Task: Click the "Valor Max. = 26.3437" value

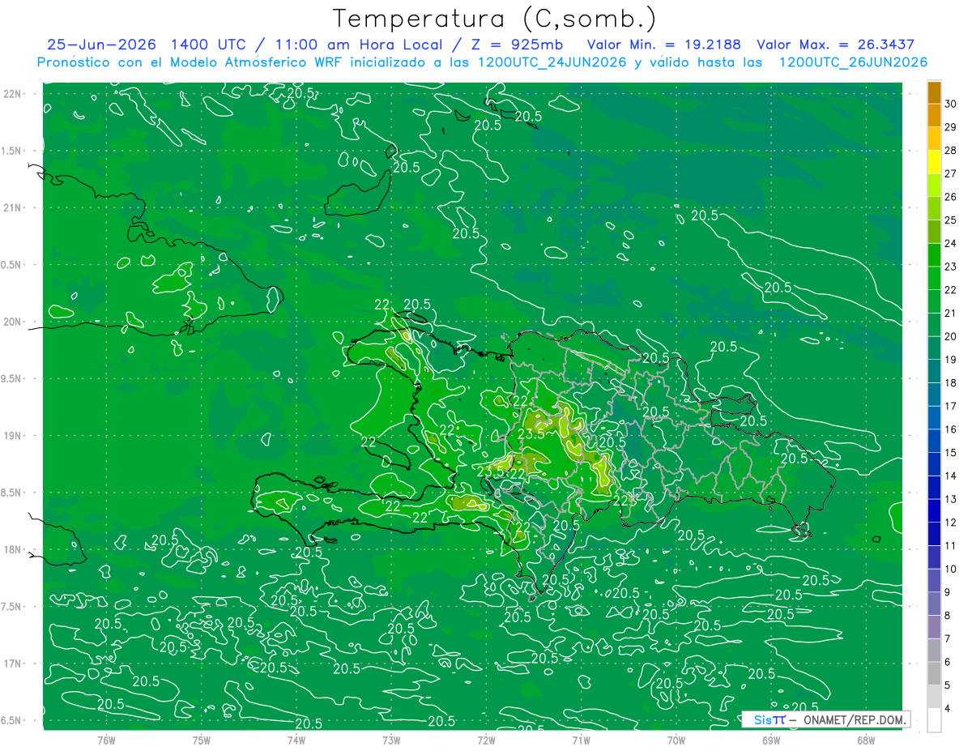Action: point(836,45)
